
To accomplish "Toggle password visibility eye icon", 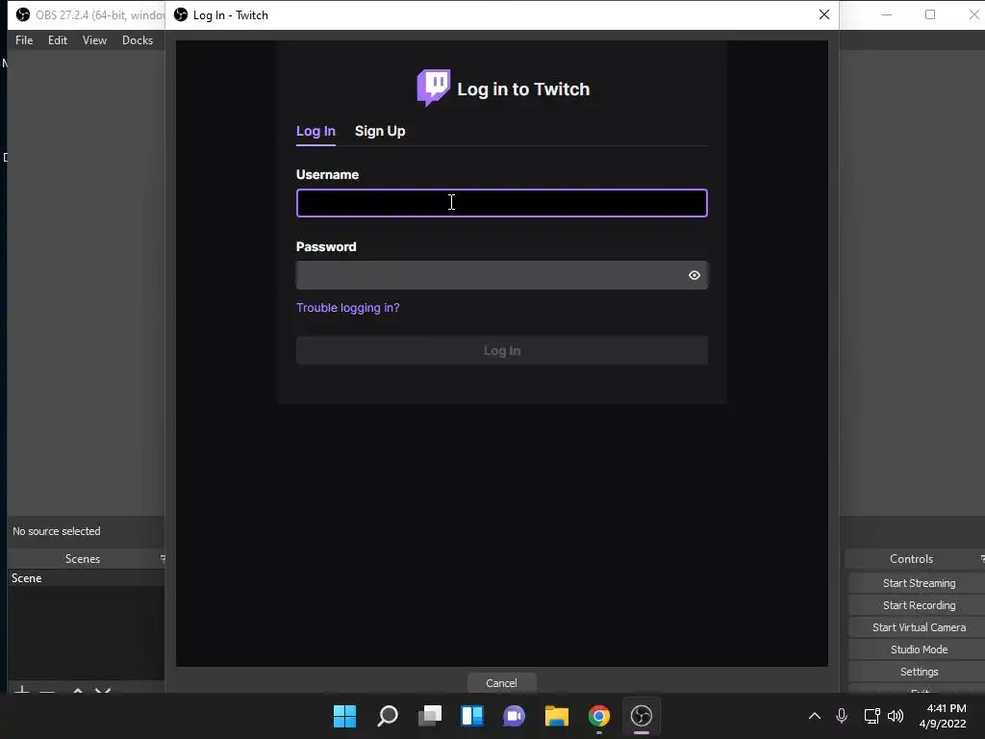I will (x=695, y=275).
